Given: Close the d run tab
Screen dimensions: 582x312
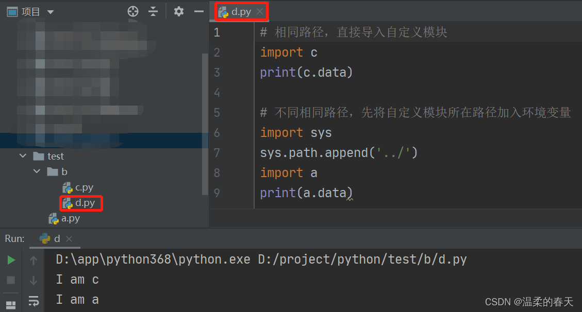Looking at the screenshot, I should 69,239.
